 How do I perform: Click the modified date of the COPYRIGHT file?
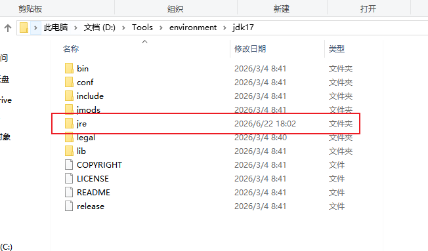click(260, 165)
